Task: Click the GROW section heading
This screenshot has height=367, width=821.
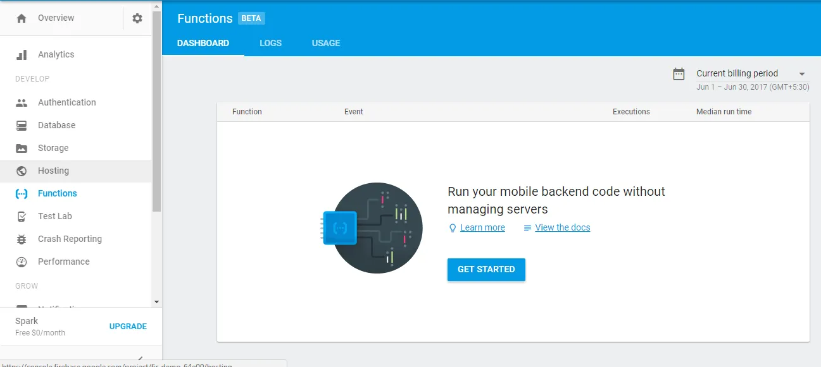Action: tap(27, 286)
